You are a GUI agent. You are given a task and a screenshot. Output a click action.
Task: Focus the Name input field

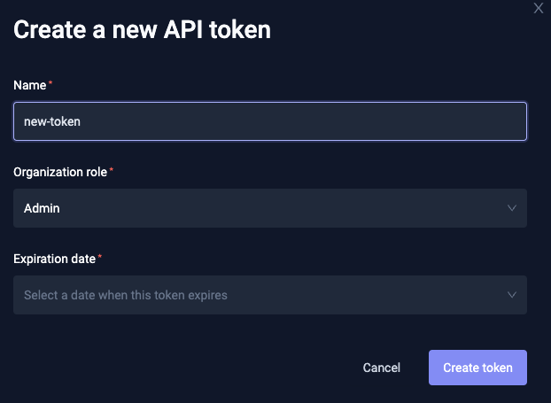269,121
